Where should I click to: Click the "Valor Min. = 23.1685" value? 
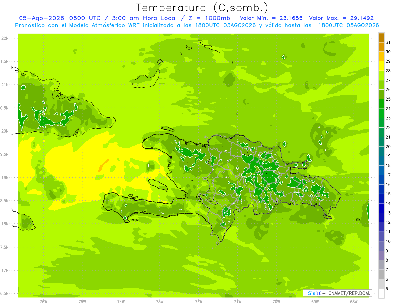tap(271, 18)
